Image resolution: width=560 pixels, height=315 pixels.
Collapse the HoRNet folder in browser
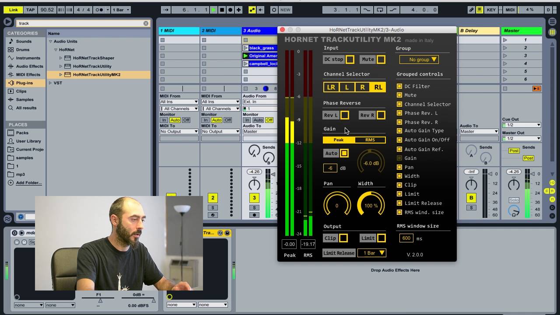coord(56,50)
